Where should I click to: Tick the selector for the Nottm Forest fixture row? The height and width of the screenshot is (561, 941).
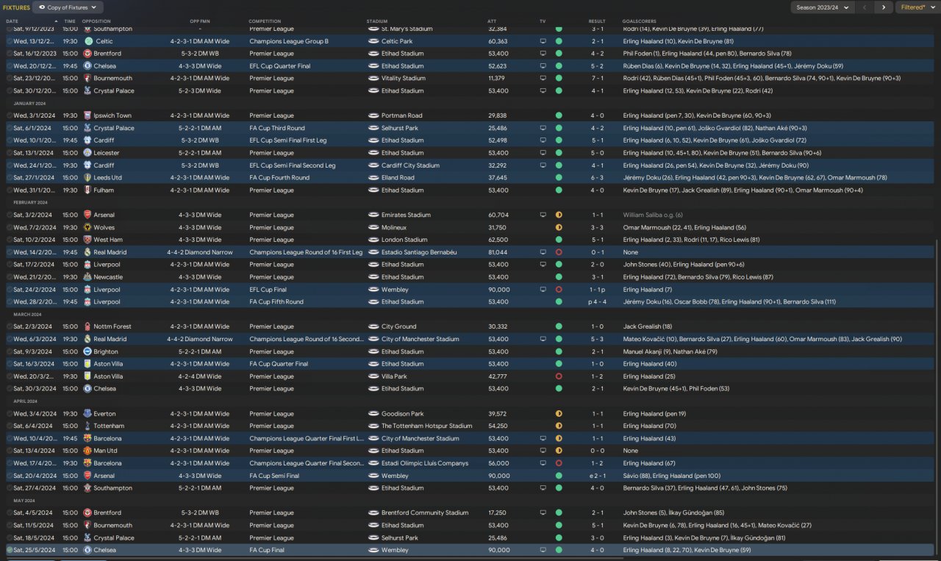(10, 326)
